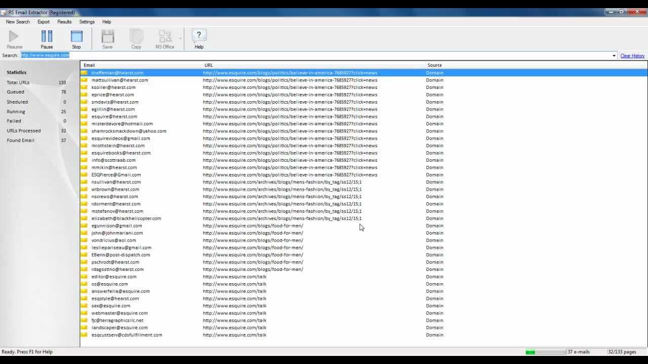
Task: Click the envelope icon beside elizabeth@blackhelicopter.com
Action: (x=84, y=218)
